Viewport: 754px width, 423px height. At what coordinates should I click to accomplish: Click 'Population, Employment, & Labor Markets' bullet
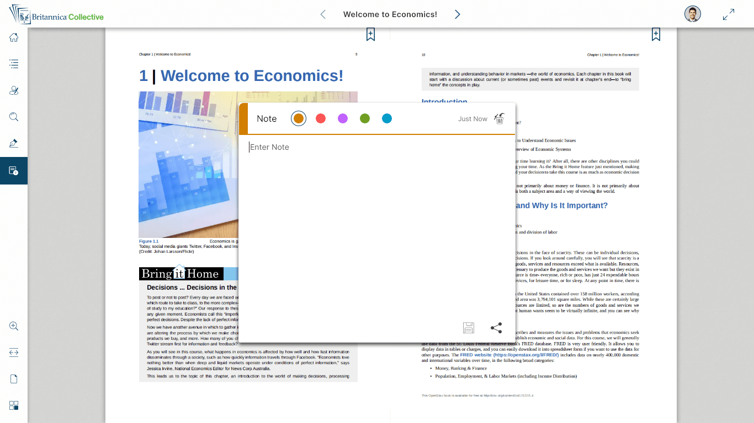(x=506, y=376)
